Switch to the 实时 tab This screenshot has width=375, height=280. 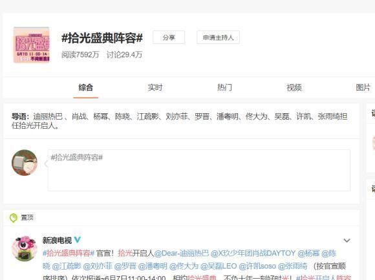(155, 87)
